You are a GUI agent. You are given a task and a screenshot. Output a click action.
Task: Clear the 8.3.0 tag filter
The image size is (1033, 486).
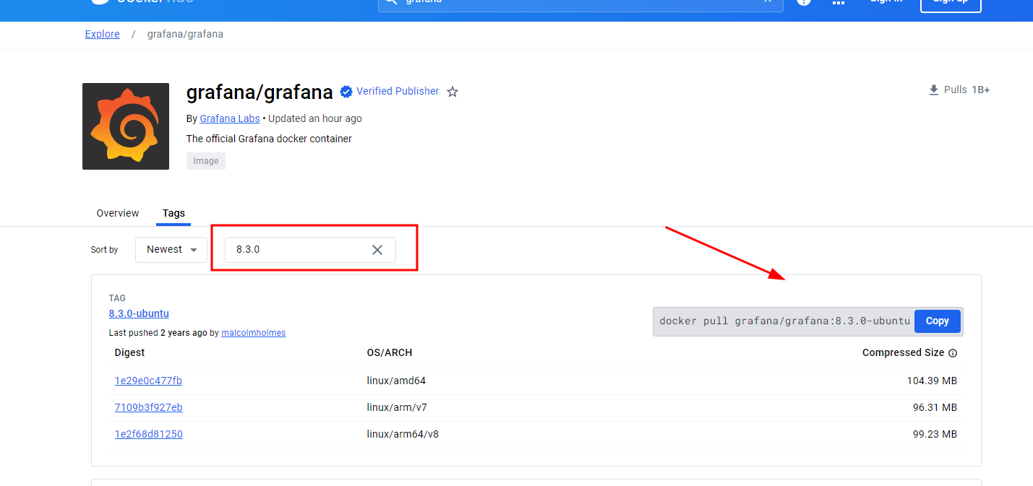tap(377, 250)
